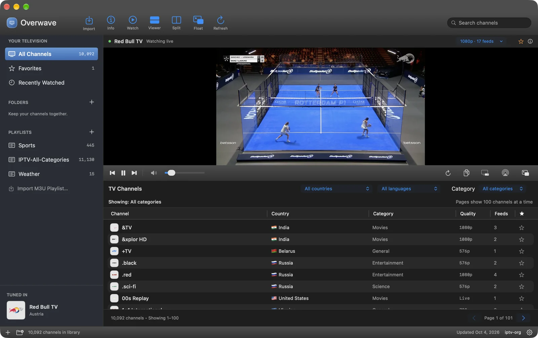Favorite the currently playing Red Bull TV
The height and width of the screenshot is (338, 538).
[521, 41]
